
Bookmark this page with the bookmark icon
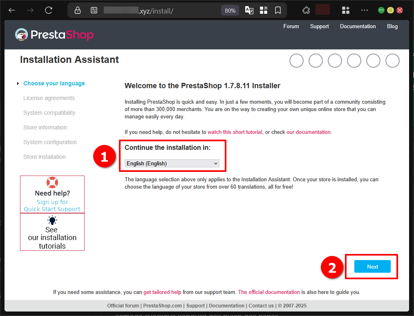pyautogui.click(x=277, y=11)
